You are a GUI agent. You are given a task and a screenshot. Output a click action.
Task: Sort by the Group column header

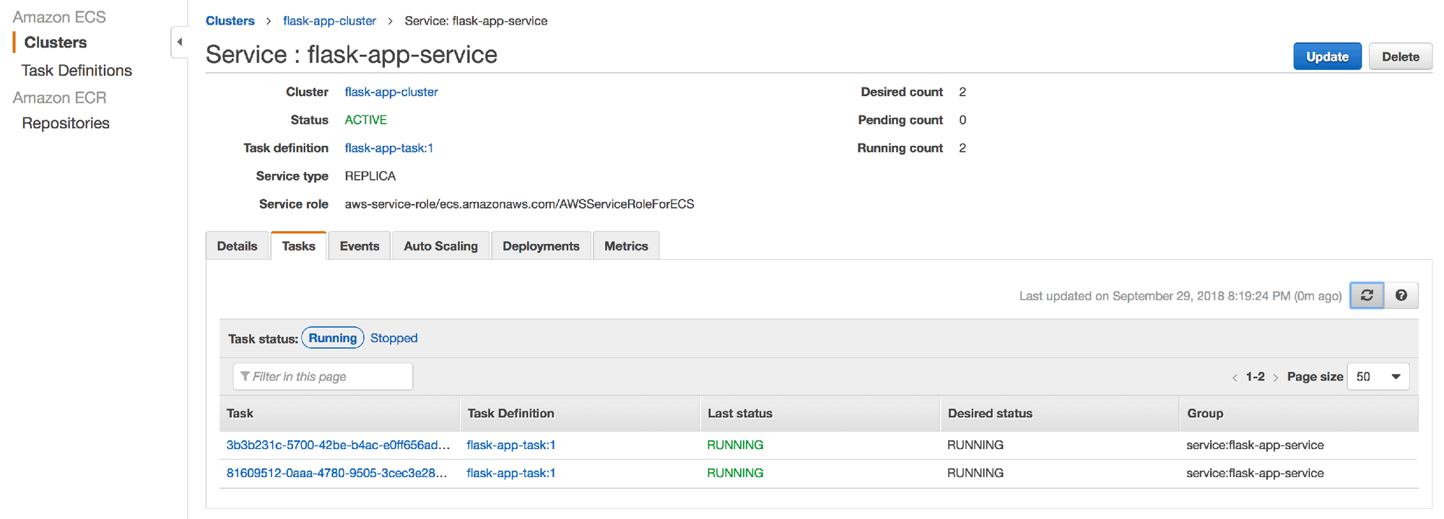[x=1299, y=413]
